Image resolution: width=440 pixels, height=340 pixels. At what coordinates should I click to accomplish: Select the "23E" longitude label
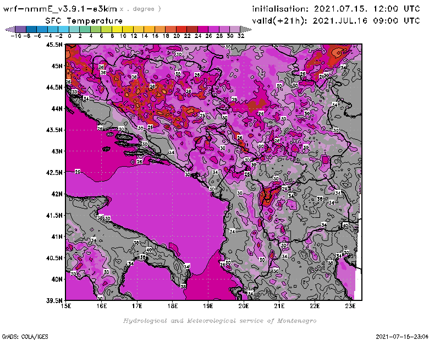pos(350,306)
